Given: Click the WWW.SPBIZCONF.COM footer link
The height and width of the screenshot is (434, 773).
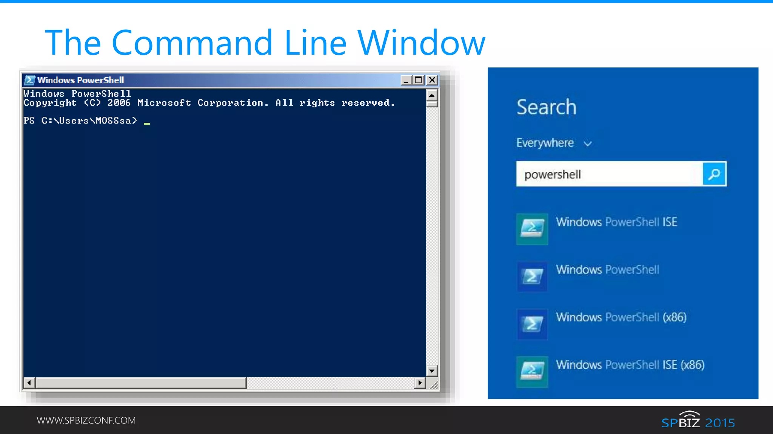Looking at the screenshot, I should (x=86, y=420).
